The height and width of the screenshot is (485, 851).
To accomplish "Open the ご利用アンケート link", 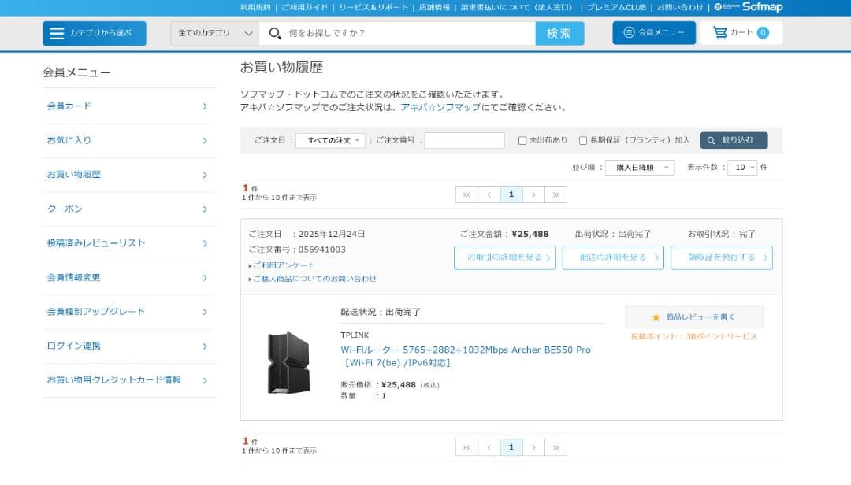I will pyautogui.click(x=284, y=265).
